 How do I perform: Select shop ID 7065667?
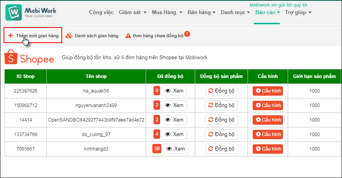click(x=26, y=149)
